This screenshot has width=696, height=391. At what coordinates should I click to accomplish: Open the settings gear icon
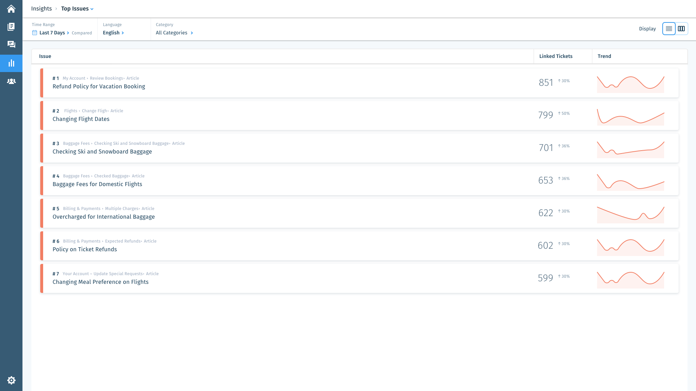point(11,380)
